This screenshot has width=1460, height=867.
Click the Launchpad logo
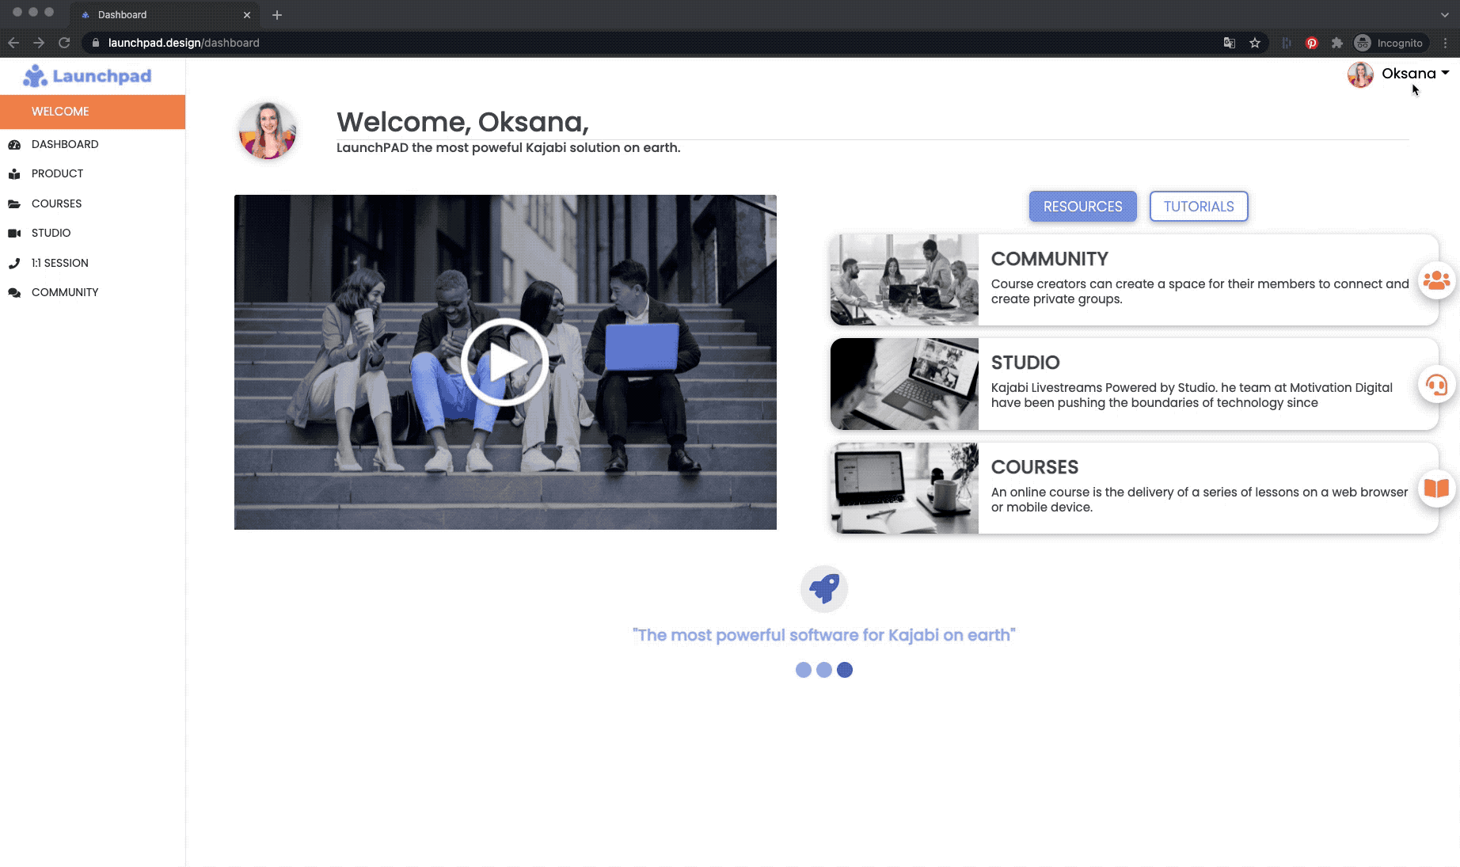(87, 76)
